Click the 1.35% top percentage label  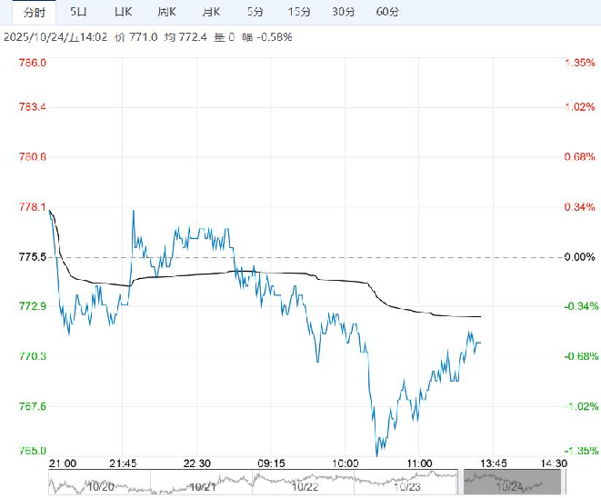click(578, 63)
